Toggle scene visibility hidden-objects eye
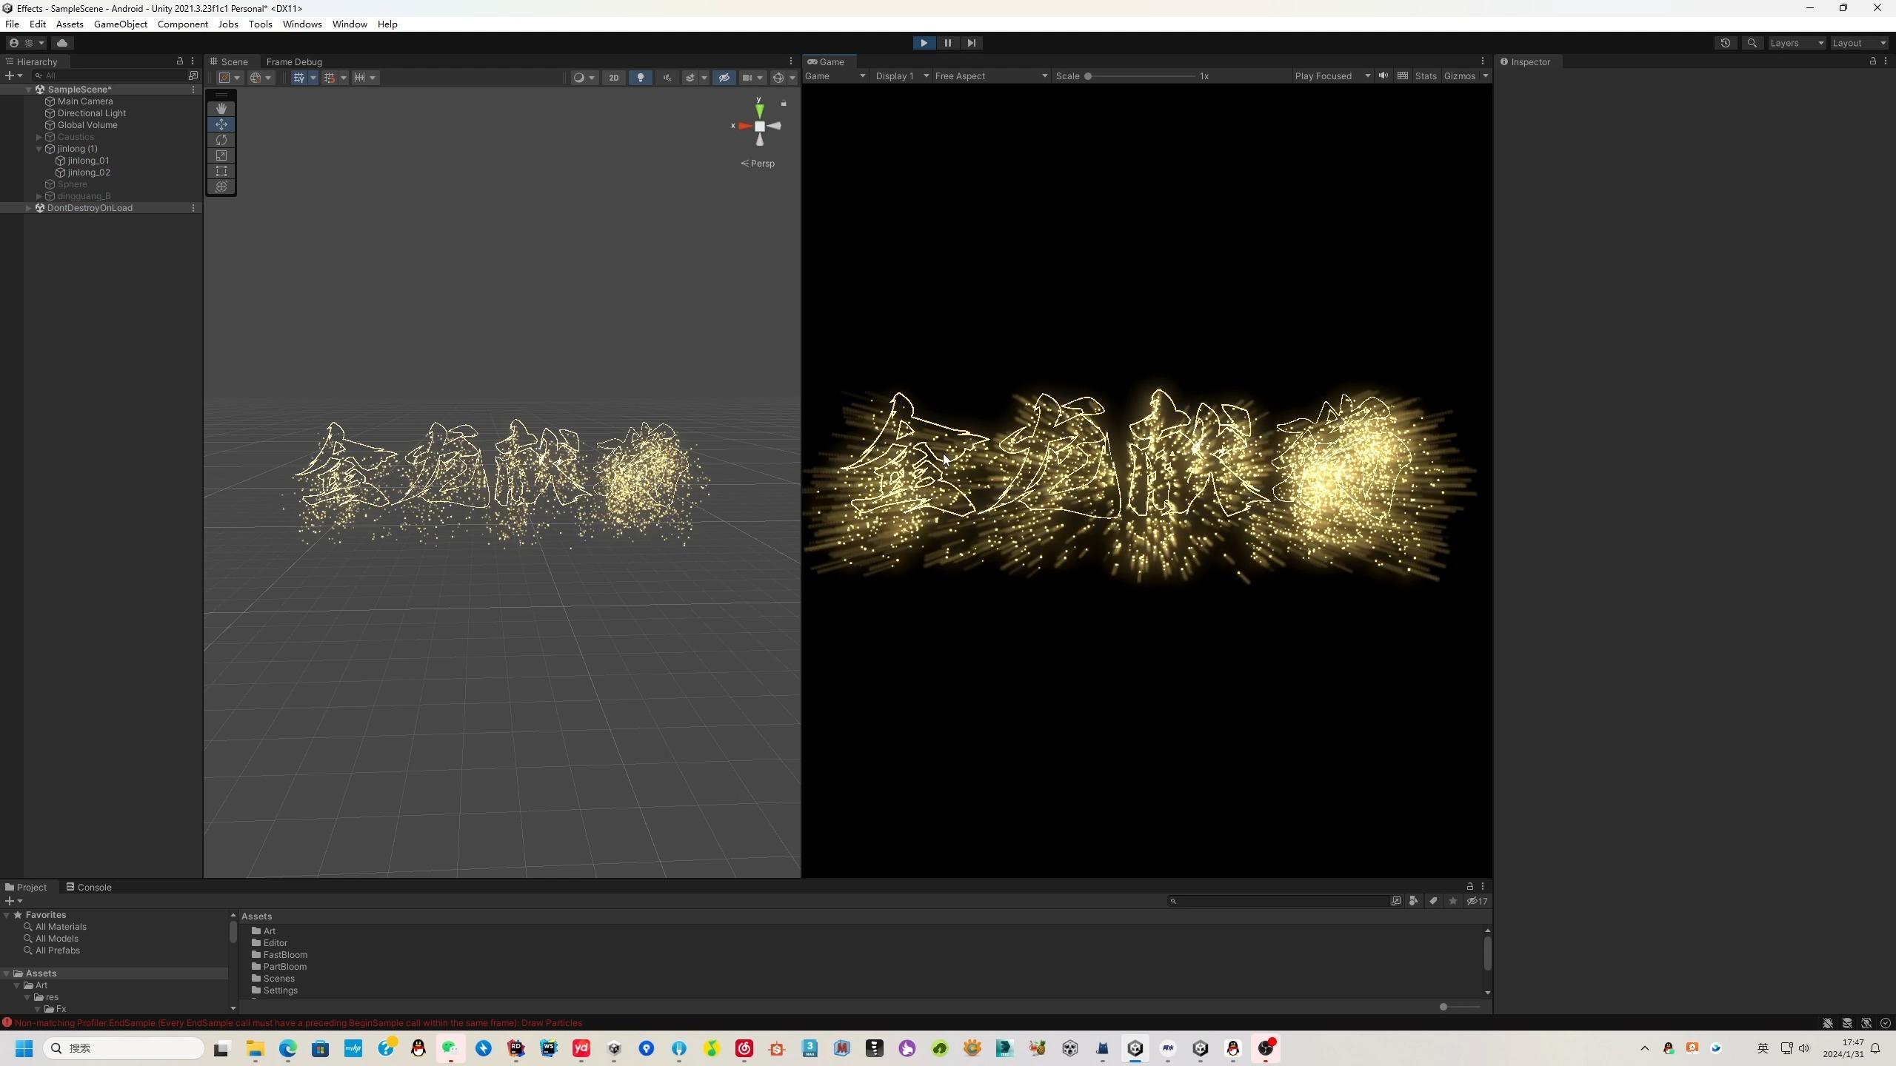 tap(724, 78)
